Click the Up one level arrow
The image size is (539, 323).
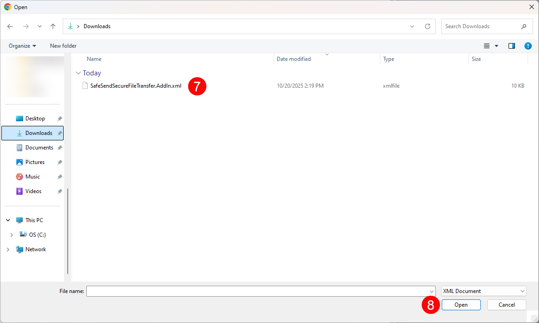53,26
